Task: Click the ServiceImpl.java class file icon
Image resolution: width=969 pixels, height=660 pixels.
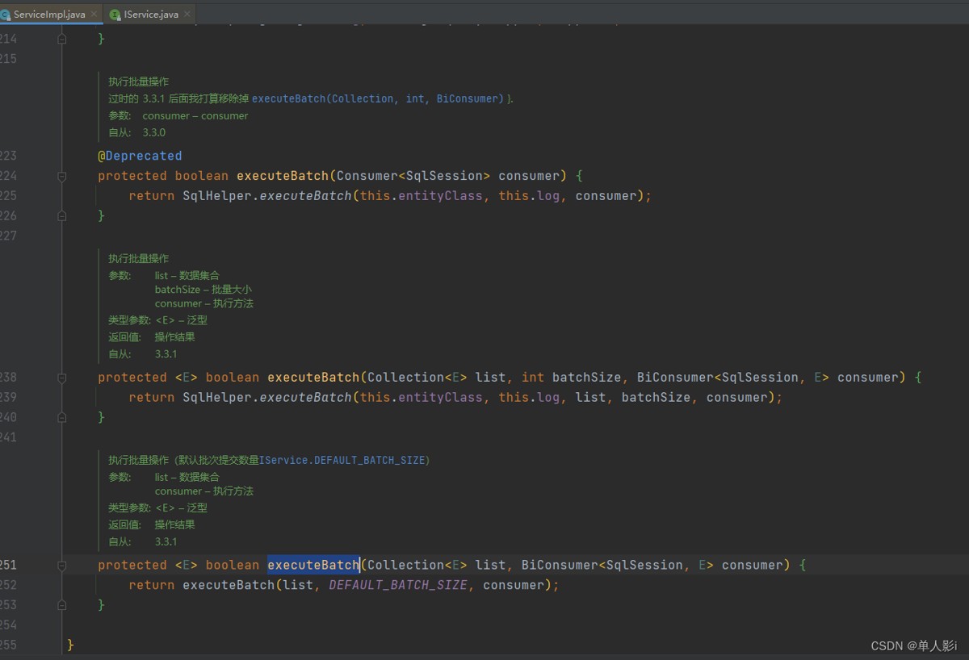Action: 5,15
